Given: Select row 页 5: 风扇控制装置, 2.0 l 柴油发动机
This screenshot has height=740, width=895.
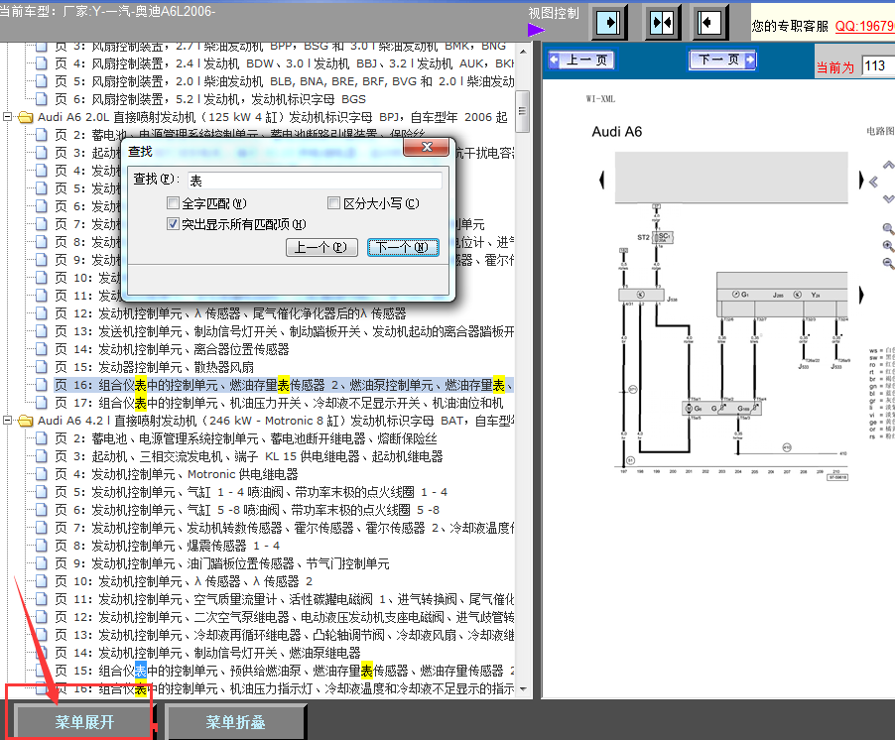Looking at the screenshot, I should pyautogui.click(x=284, y=81).
